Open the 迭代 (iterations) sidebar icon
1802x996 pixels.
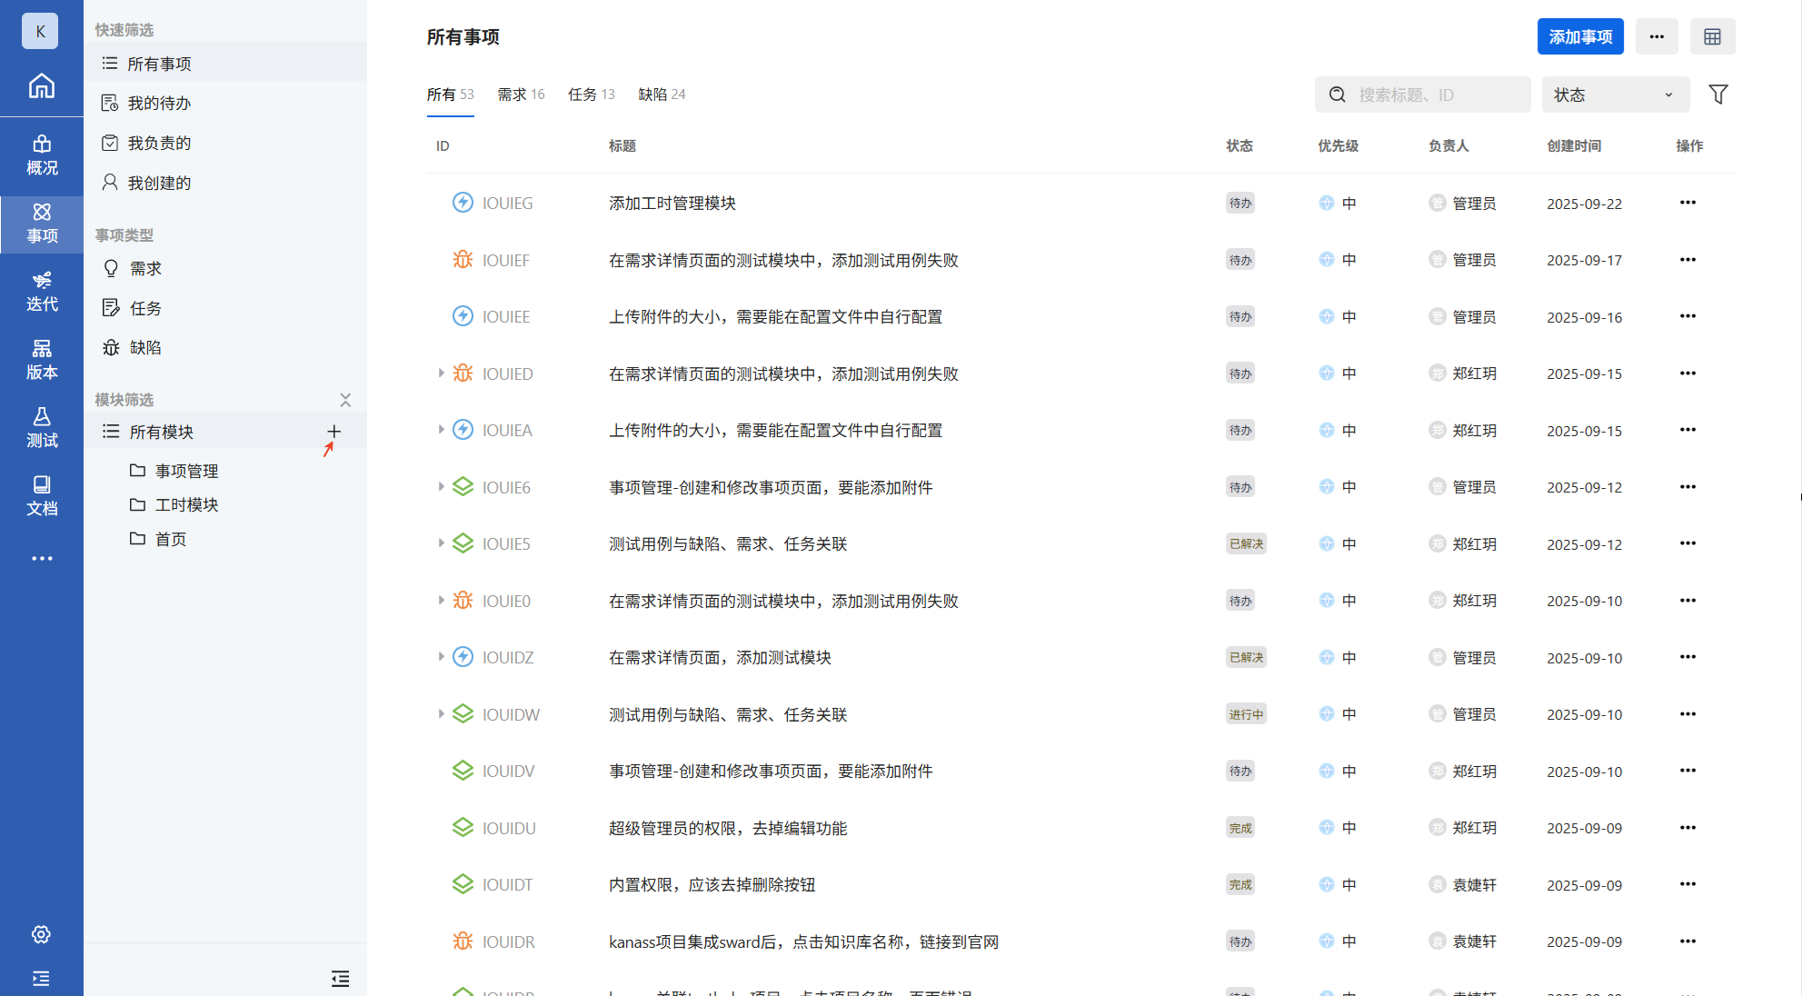point(42,292)
